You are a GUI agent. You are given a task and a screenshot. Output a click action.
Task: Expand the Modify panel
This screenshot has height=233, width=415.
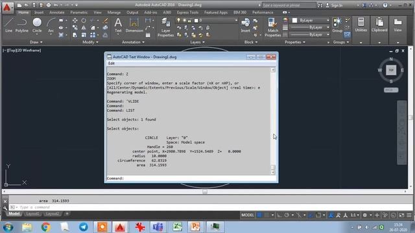[90, 42]
